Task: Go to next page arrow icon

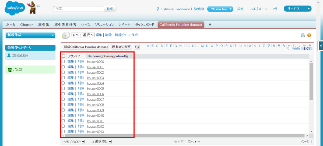Action: click(195, 142)
